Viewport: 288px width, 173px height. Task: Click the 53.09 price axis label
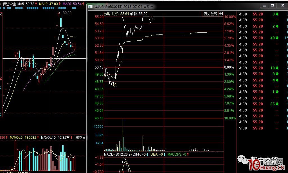(99, 38)
